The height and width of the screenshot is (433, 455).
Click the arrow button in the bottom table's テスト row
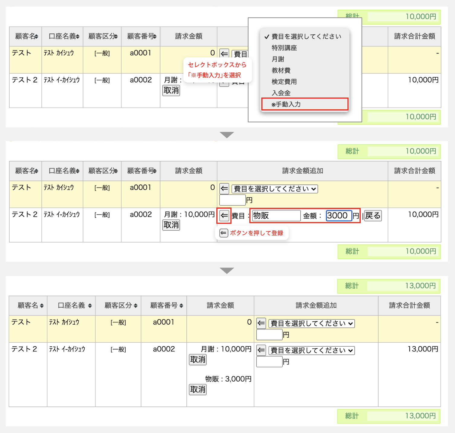(261, 323)
